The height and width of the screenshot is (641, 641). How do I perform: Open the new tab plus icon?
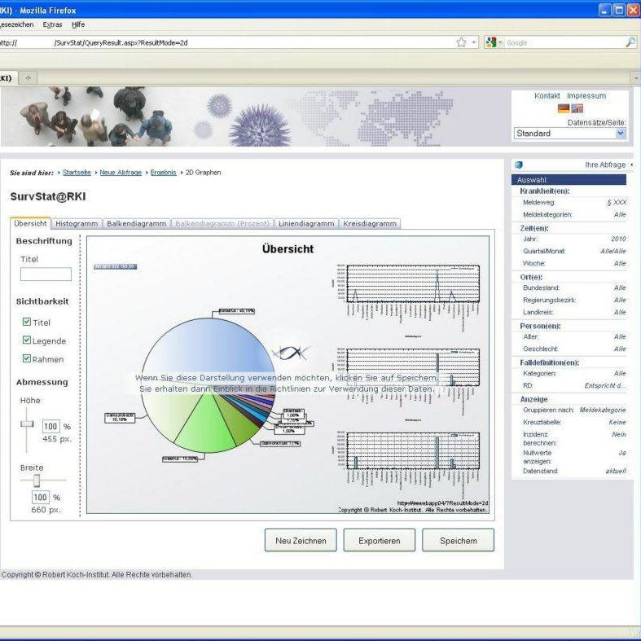click(x=29, y=77)
